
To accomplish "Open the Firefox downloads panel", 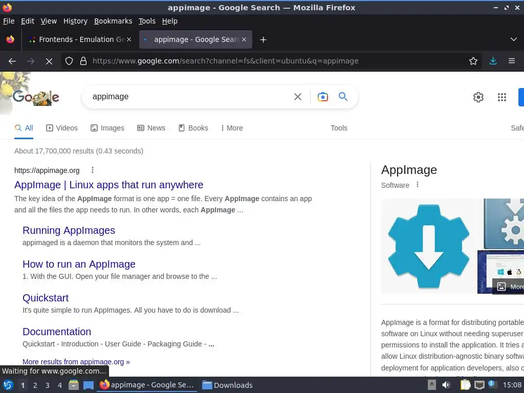I will point(493,61).
